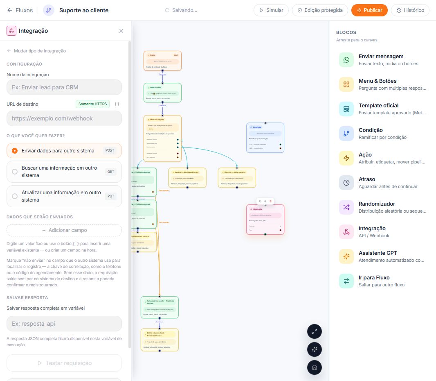The width and height of the screenshot is (436, 381).
Task: Publish the flow with Publicar
Action: [369, 10]
